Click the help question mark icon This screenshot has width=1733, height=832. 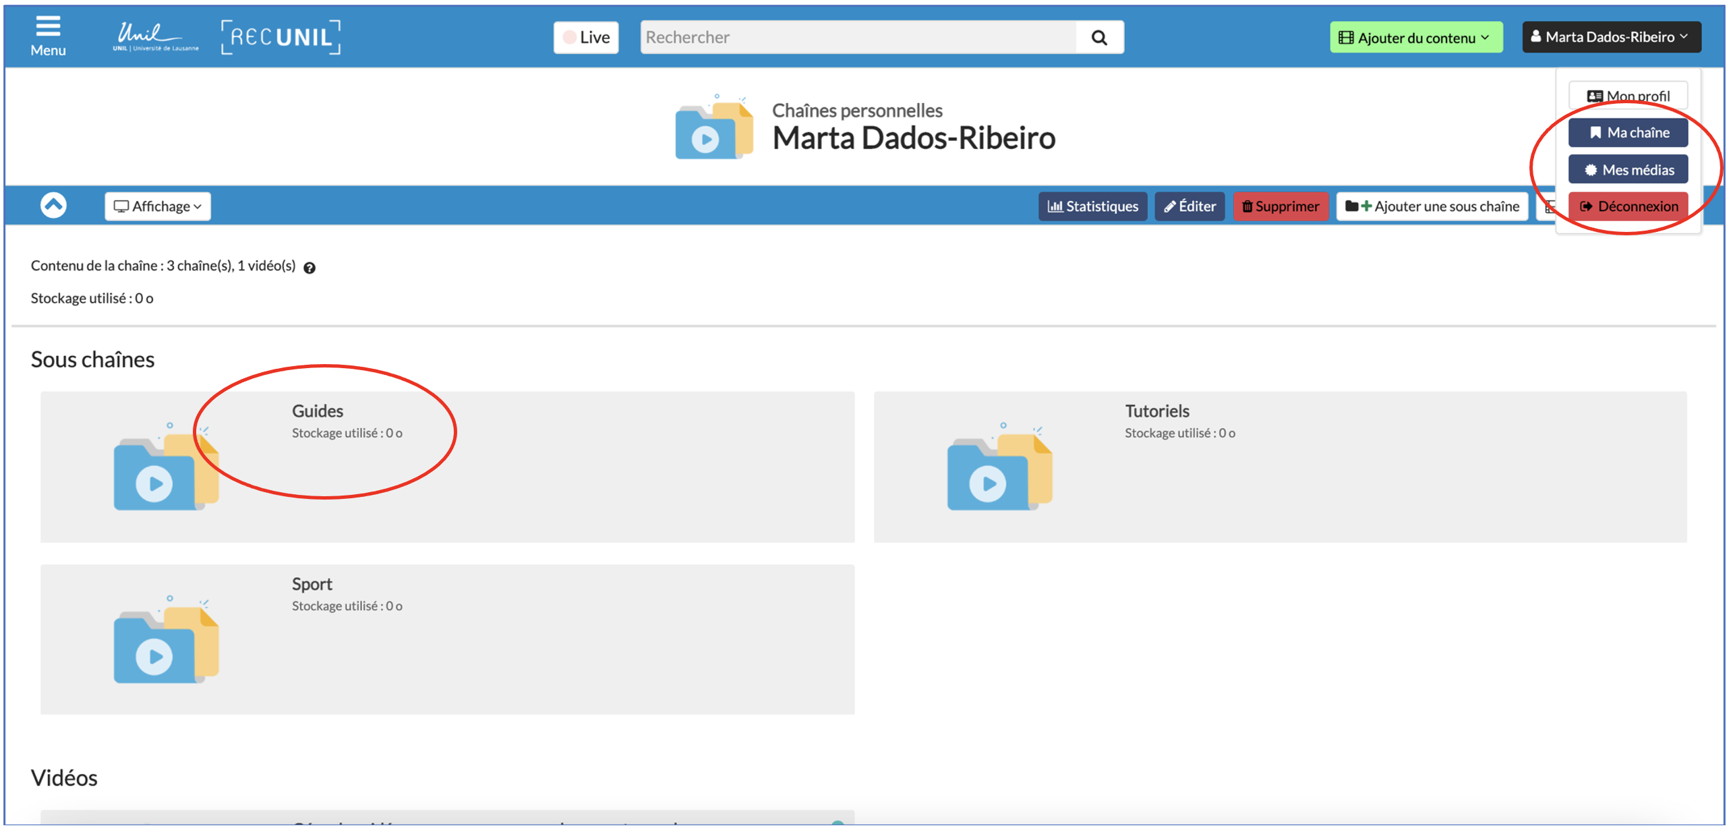(x=310, y=268)
